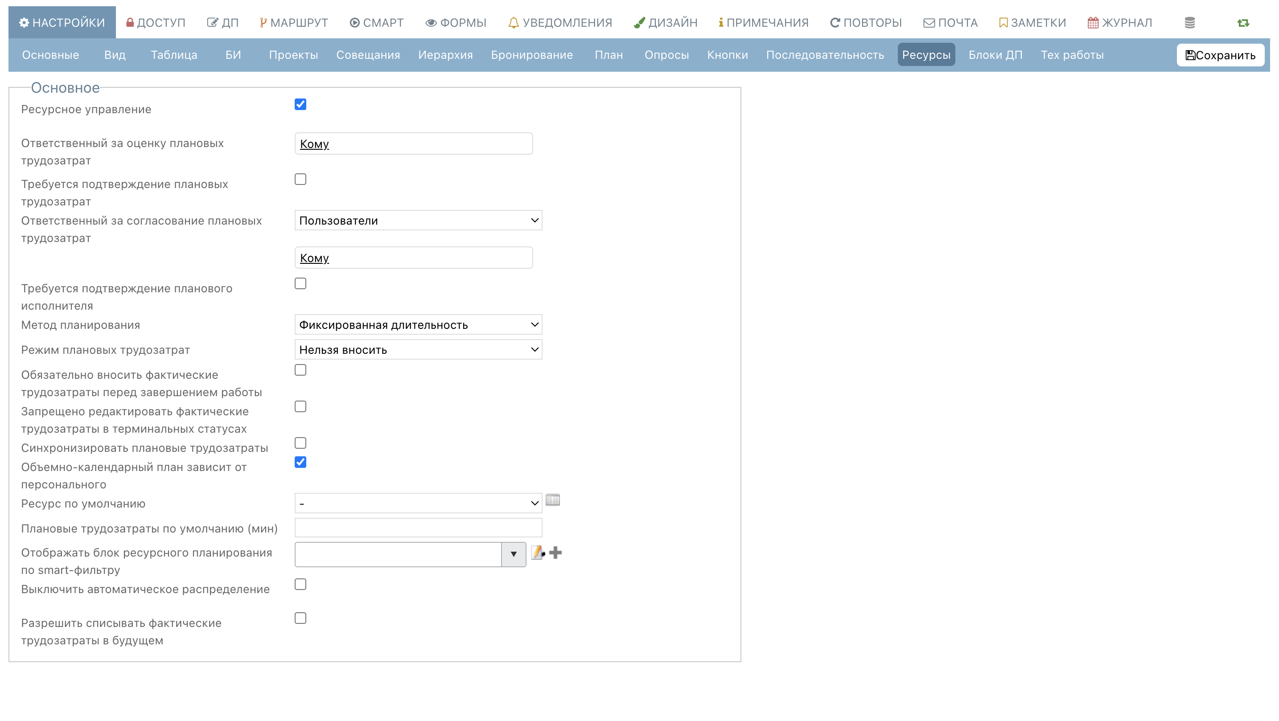Enable Требуется подтверждение планового исполнителя checkbox

300,283
